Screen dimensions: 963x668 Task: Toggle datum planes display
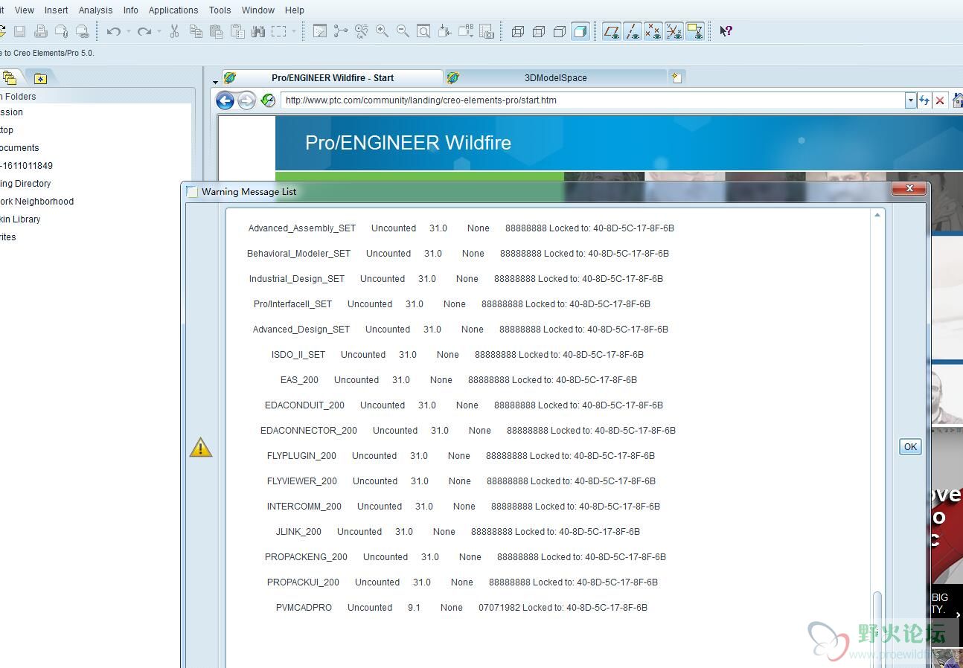(x=612, y=31)
